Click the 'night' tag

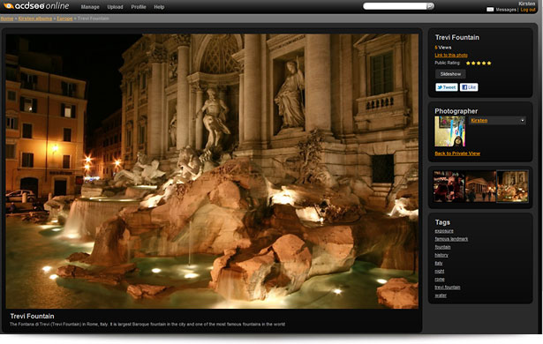pos(440,271)
